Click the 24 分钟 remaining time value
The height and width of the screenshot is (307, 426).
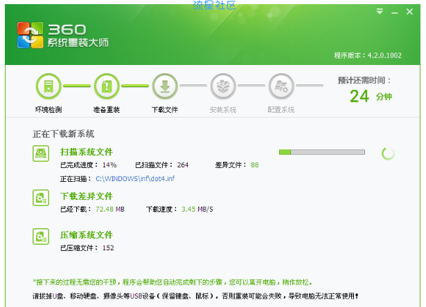371,96
